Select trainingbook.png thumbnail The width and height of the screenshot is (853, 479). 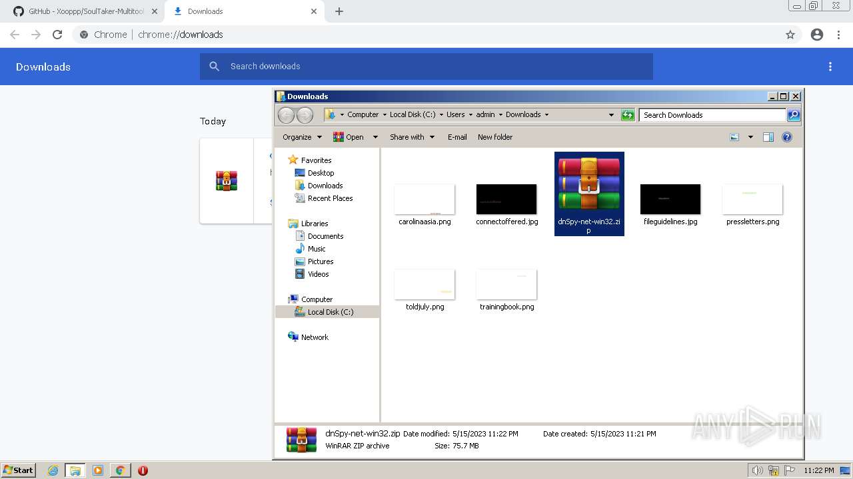pyautogui.click(x=506, y=285)
